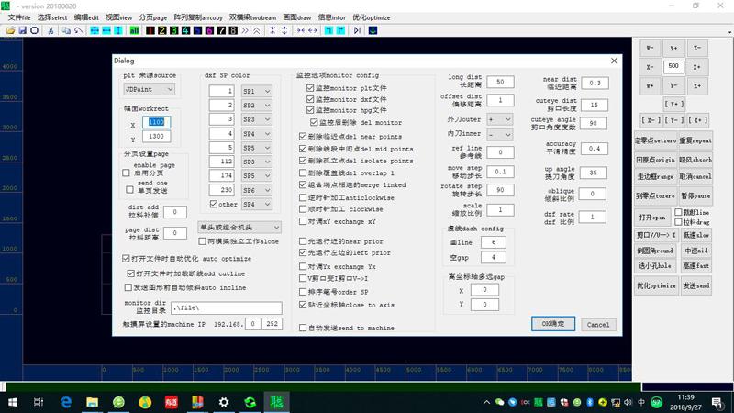Select layer 3 toolbar icon
This screenshot has width=734, height=413.
(173, 30)
